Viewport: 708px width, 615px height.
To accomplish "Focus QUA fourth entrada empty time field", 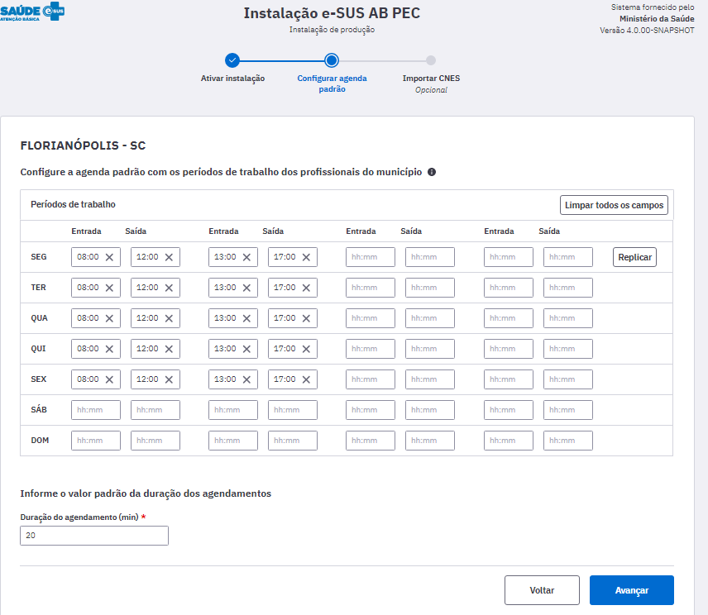I will (x=509, y=318).
